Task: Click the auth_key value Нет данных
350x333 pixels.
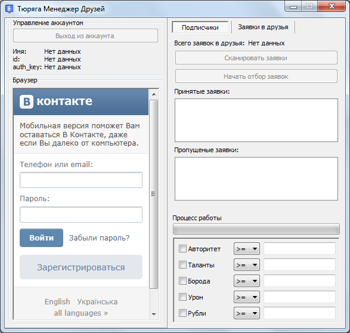Action: pyautogui.click(x=63, y=67)
